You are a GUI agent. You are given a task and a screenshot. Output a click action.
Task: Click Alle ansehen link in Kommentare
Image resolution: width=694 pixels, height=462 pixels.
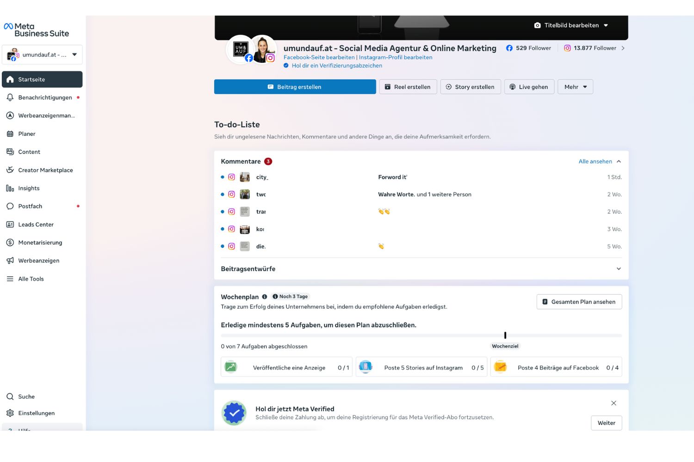[595, 161]
